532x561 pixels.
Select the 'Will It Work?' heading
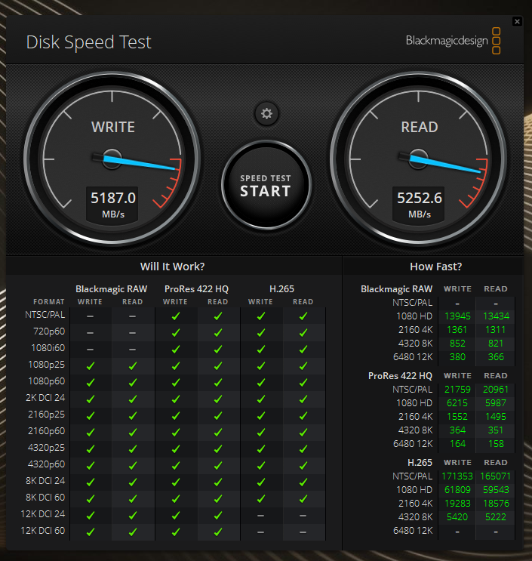pos(172,267)
